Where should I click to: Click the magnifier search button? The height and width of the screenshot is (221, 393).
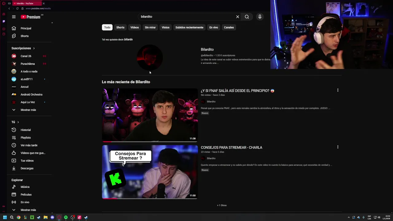click(x=247, y=17)
